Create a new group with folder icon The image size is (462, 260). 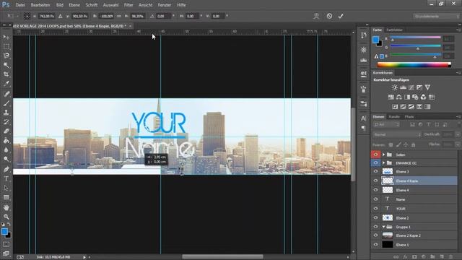point(432,257)
